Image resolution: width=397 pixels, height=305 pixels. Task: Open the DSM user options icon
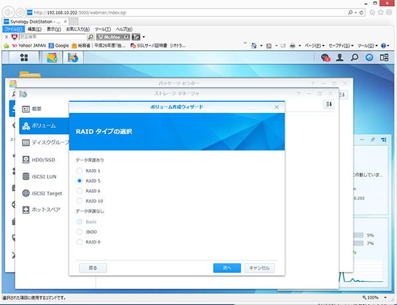coord(340,57)
